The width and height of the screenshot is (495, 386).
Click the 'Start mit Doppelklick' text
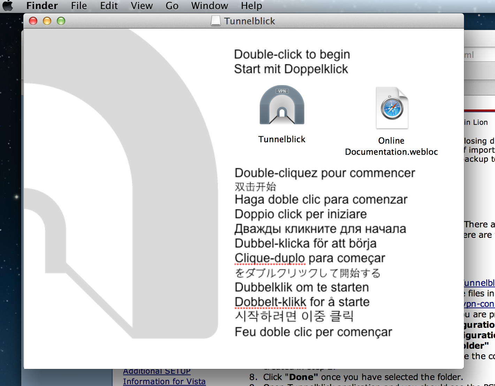pyautogui.click(x=291, y=69)
